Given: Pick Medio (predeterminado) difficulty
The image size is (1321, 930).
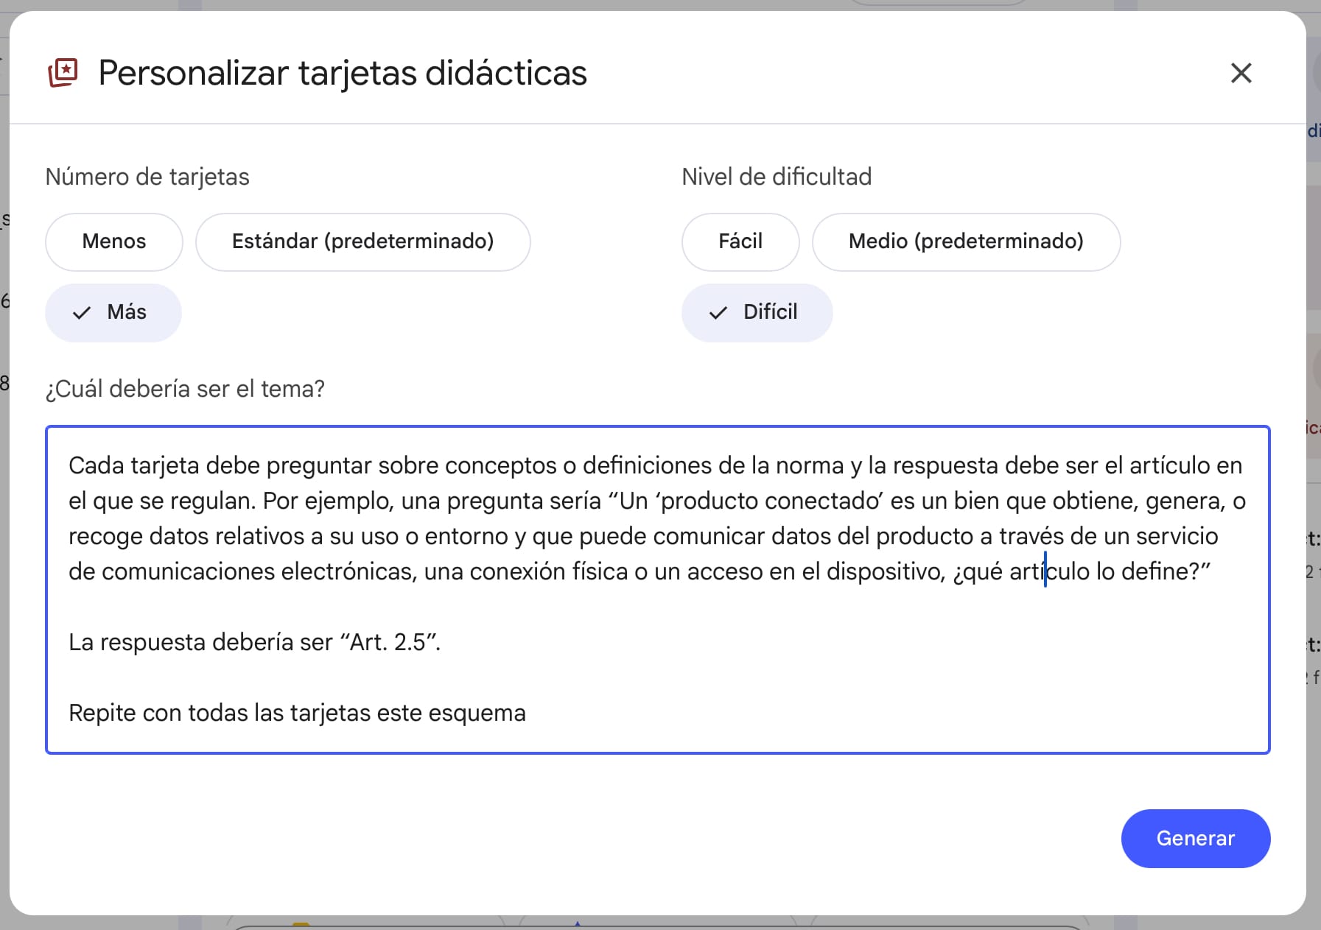Looking at the screenshot, I should click(x=965, y=242).
